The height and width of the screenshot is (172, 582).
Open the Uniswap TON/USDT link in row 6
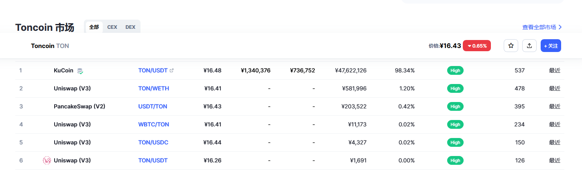pos(153,160)
